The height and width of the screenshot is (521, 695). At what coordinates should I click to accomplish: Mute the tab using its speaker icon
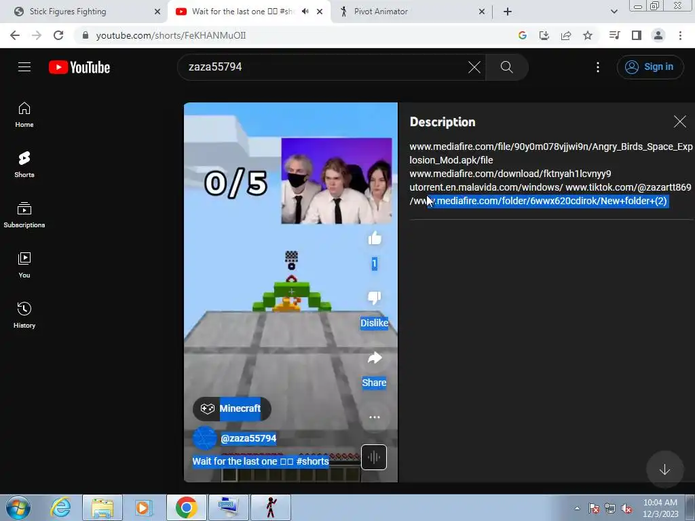click(305, 12)
